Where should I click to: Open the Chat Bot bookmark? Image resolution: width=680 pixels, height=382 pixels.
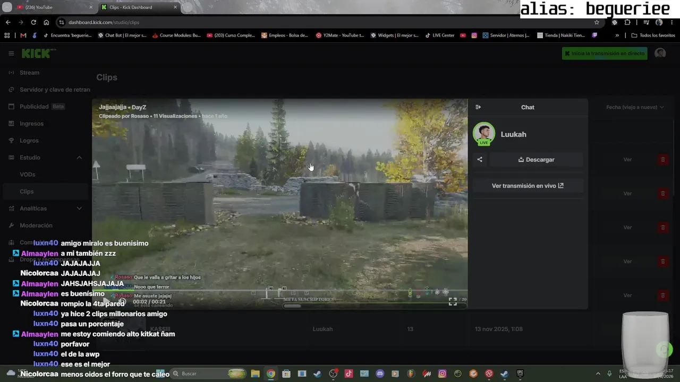[x=122, y=36]
